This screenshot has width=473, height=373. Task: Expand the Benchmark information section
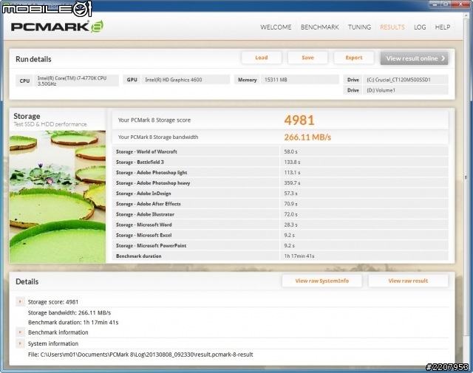coord(20,332)
